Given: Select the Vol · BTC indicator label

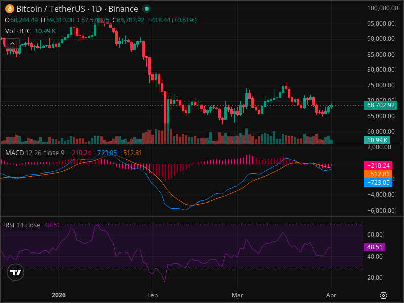Looking at the screenshot, I should coord(18,31).
